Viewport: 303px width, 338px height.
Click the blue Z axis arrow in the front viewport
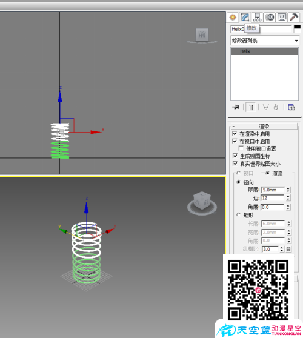[60, 96]
